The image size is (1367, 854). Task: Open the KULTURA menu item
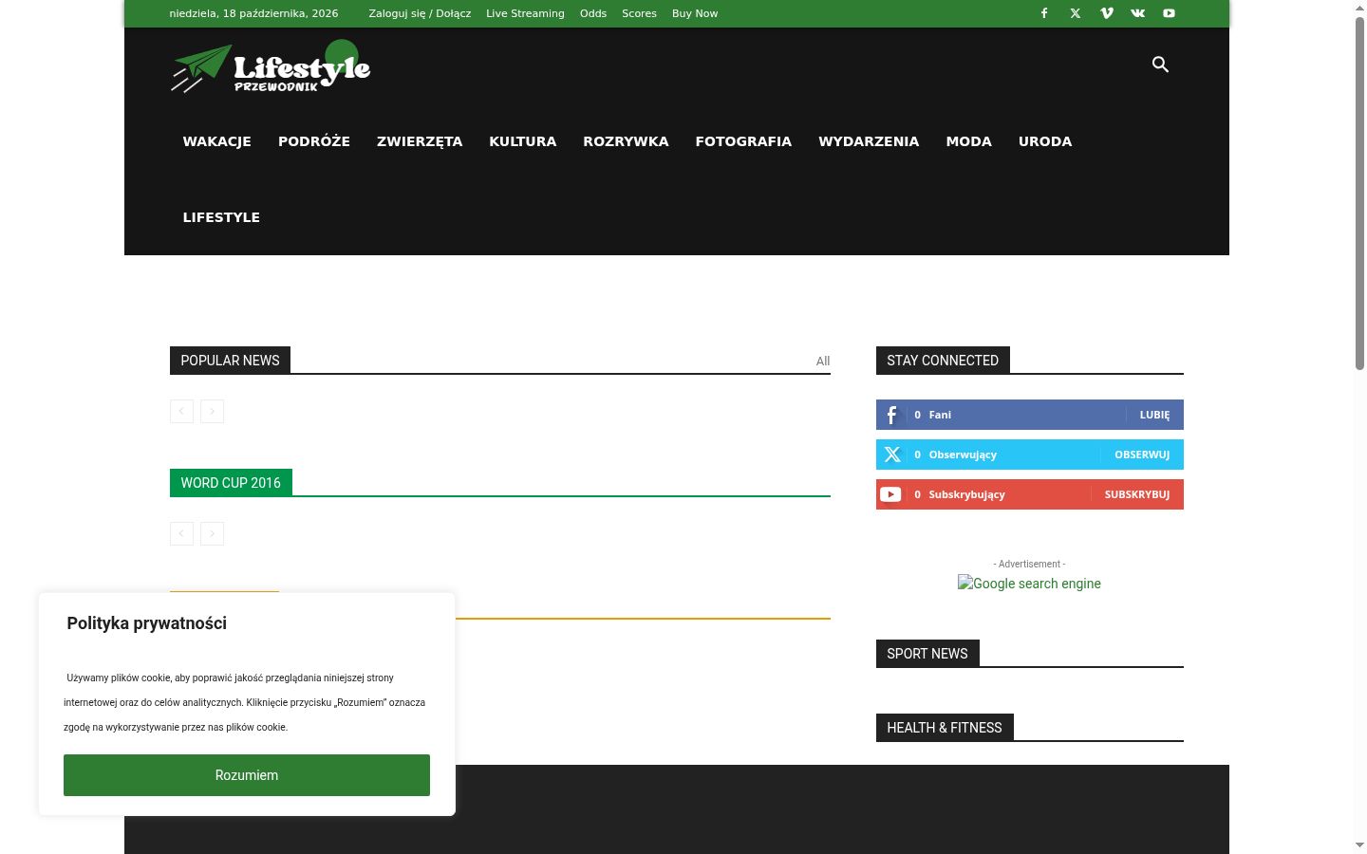(x=523, y=141)
